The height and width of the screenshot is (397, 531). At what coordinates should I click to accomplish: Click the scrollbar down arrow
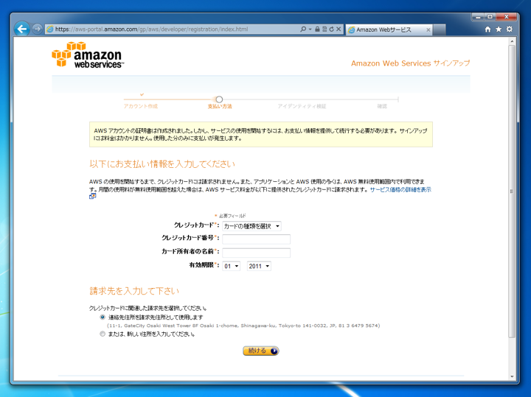(512, 376)
